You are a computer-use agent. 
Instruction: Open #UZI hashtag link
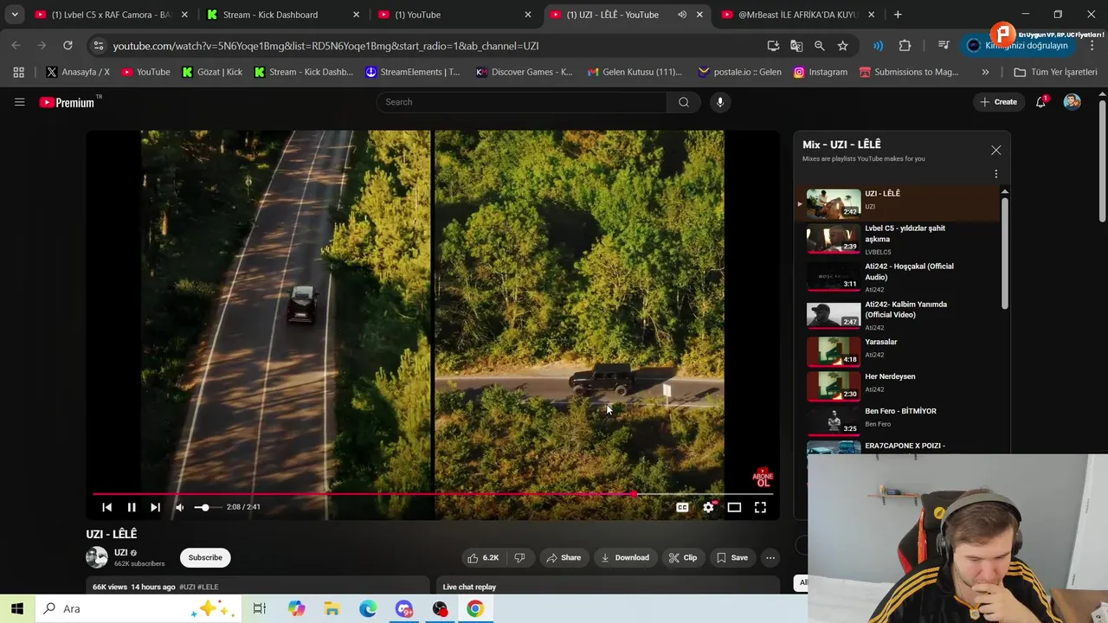(188, 587)
